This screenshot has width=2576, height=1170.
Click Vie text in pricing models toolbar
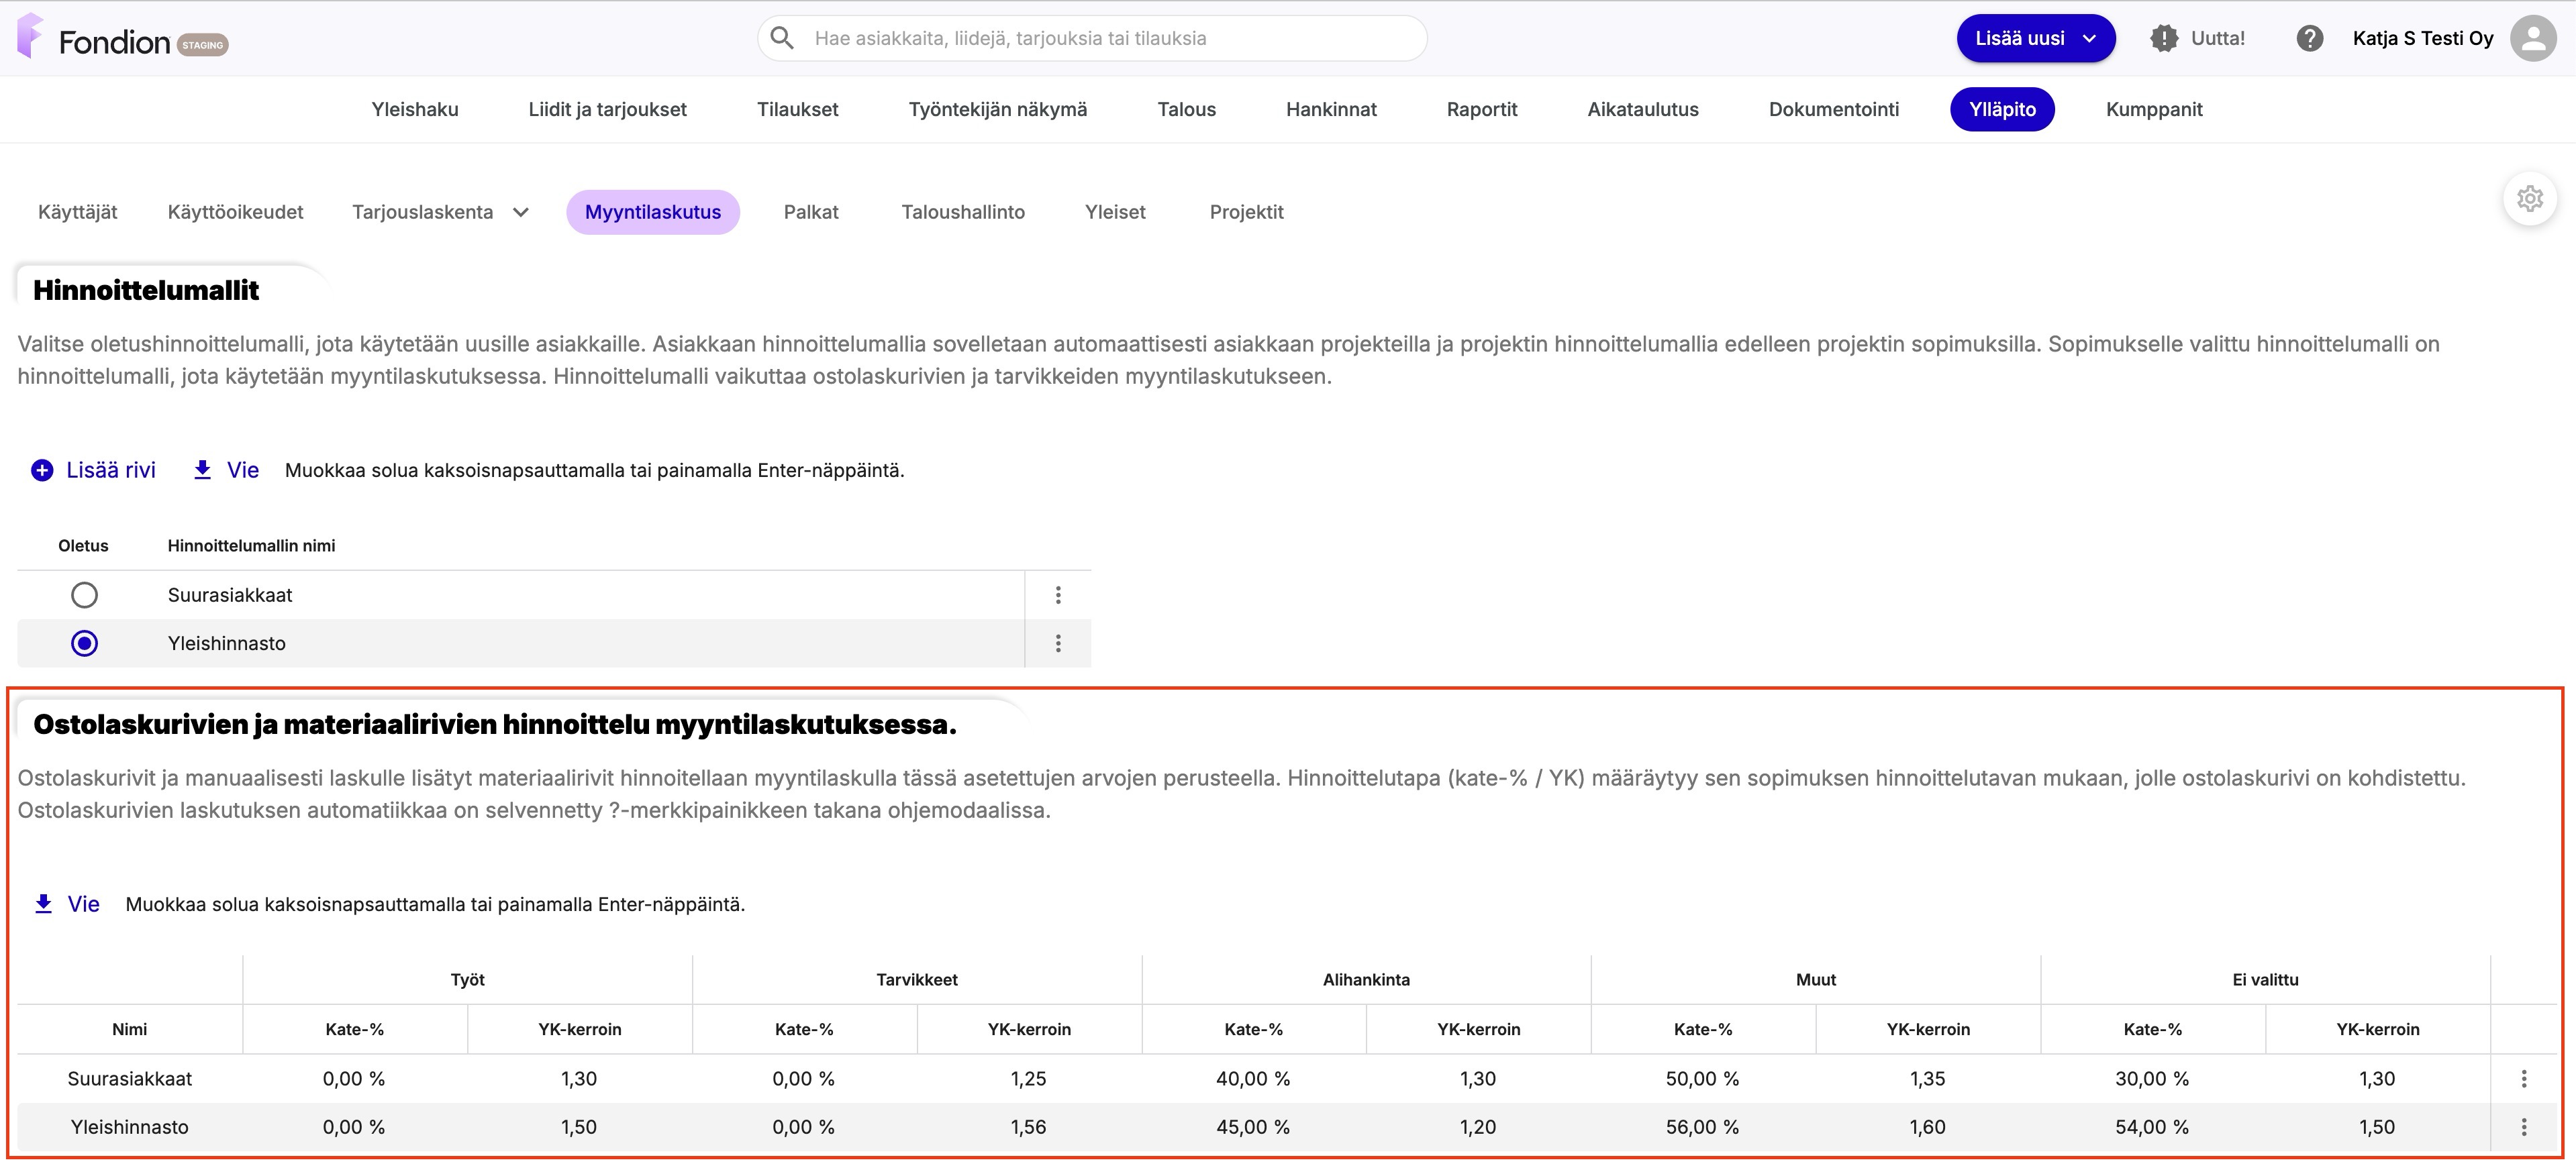pyautogui.click(x=243, y=470)
